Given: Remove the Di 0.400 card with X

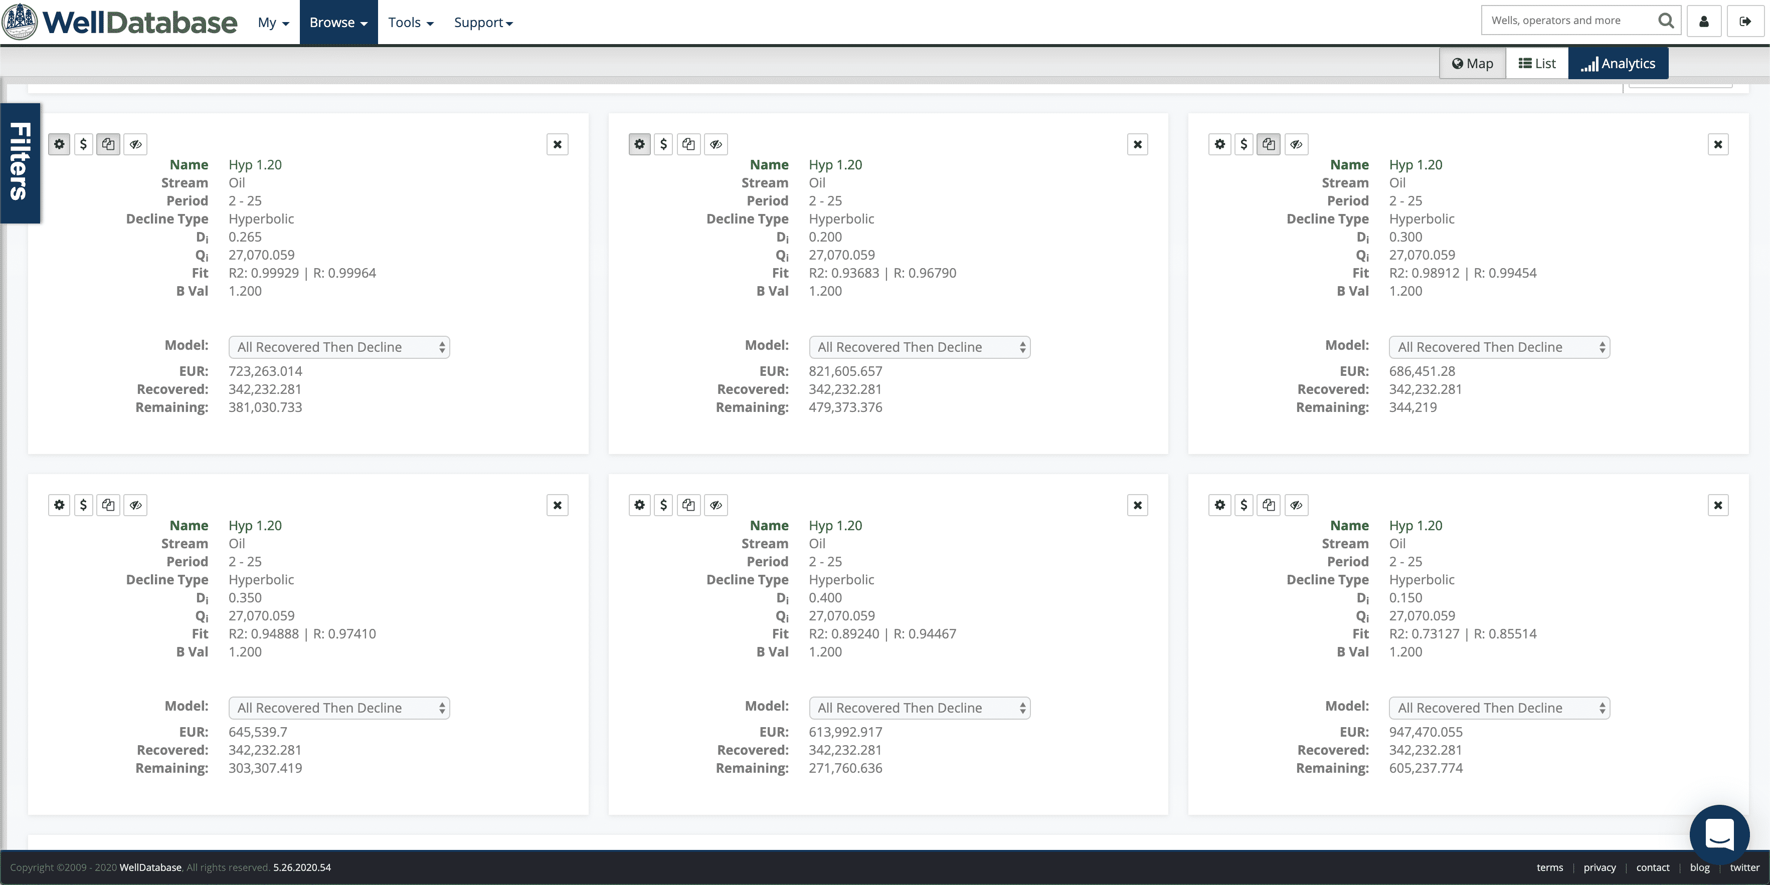Looking at the screenshot, I should tap(1138, 505).
